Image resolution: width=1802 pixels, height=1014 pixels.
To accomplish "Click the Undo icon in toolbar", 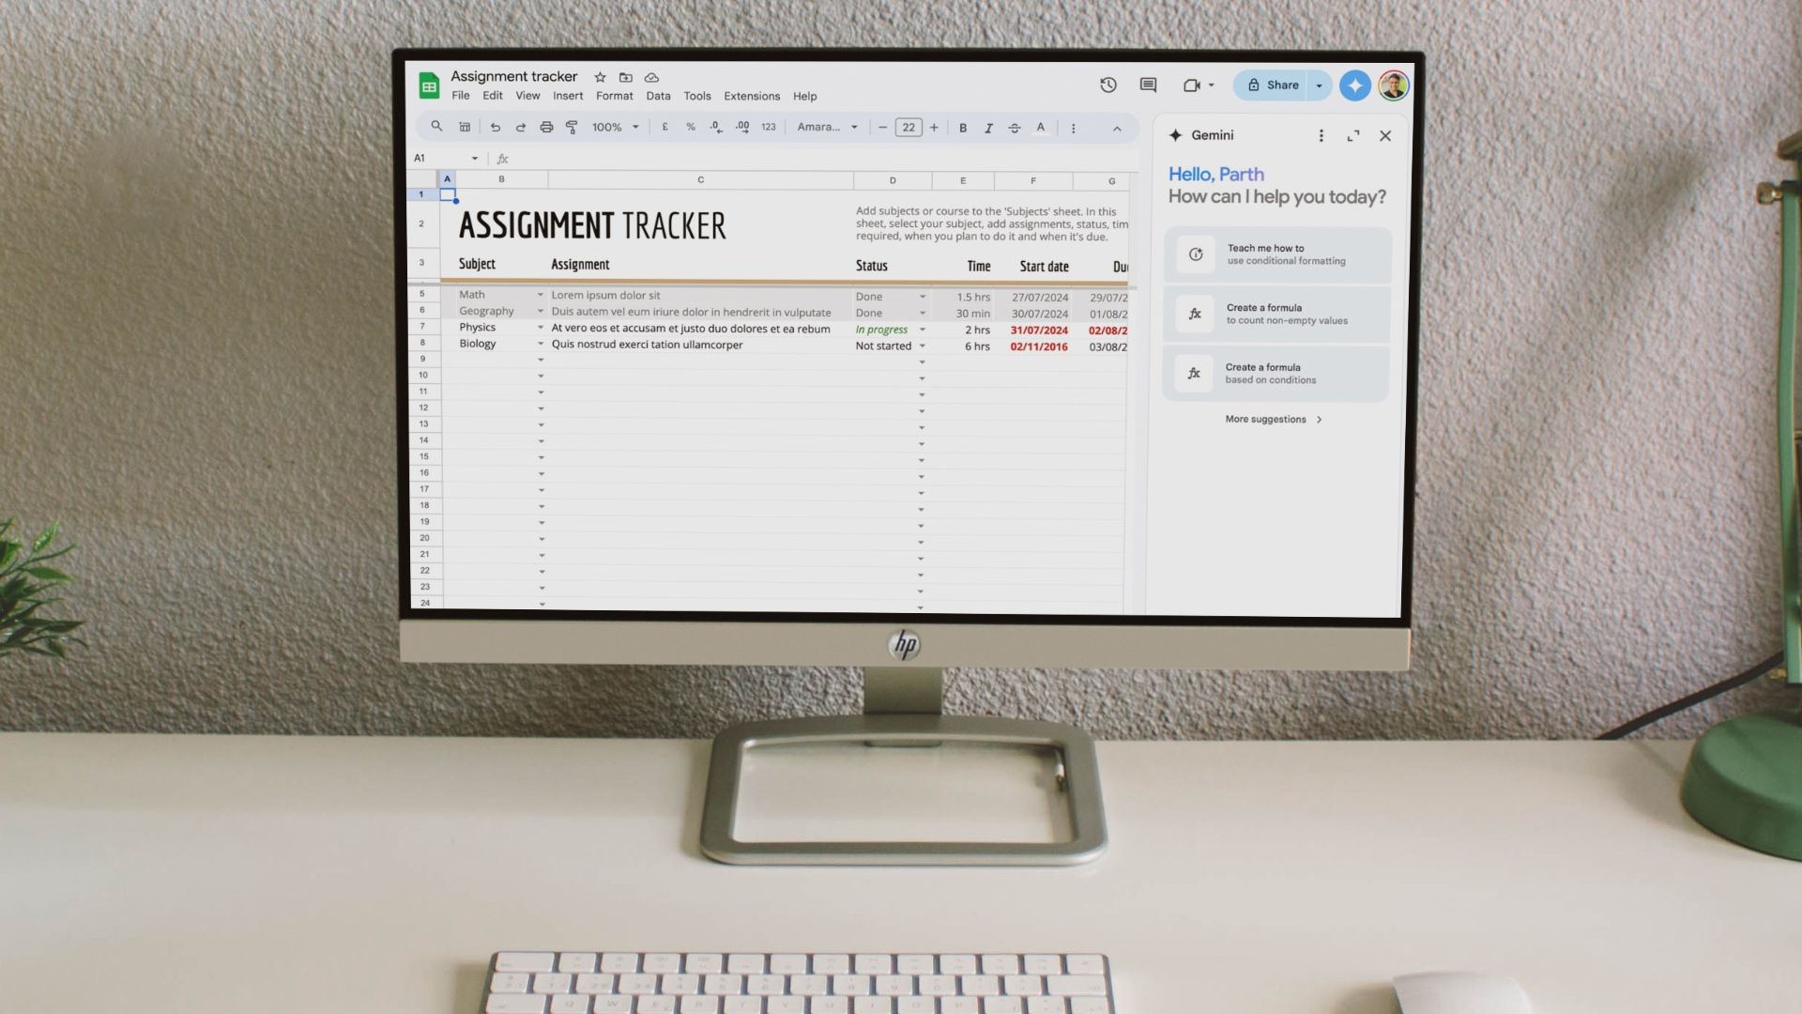I will point(494,127).
